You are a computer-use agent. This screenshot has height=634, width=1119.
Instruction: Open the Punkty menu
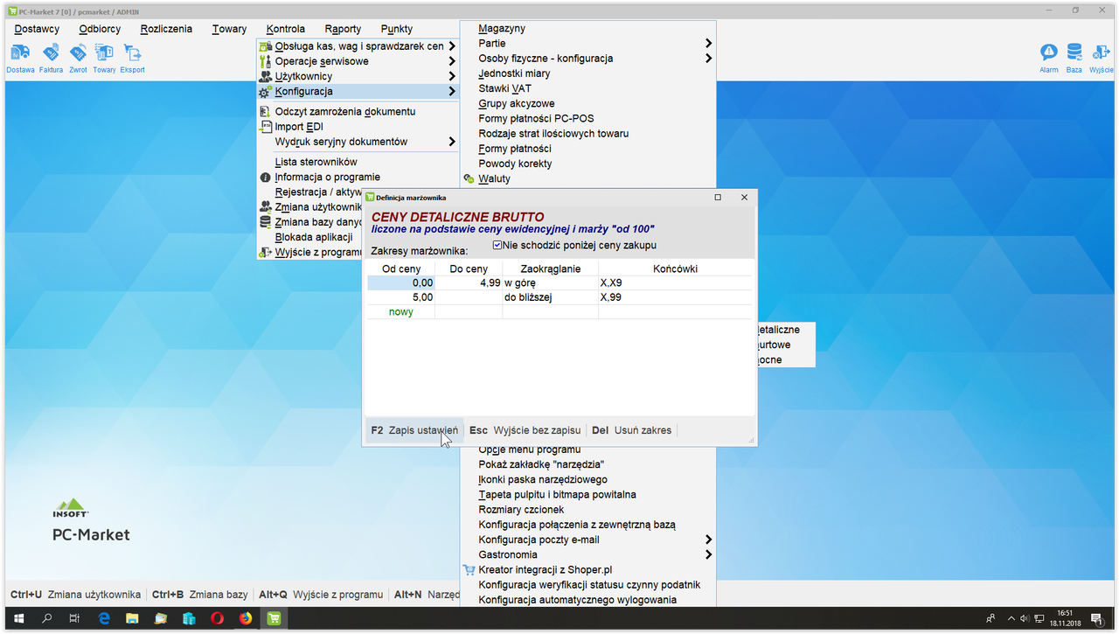click(397, 29)
